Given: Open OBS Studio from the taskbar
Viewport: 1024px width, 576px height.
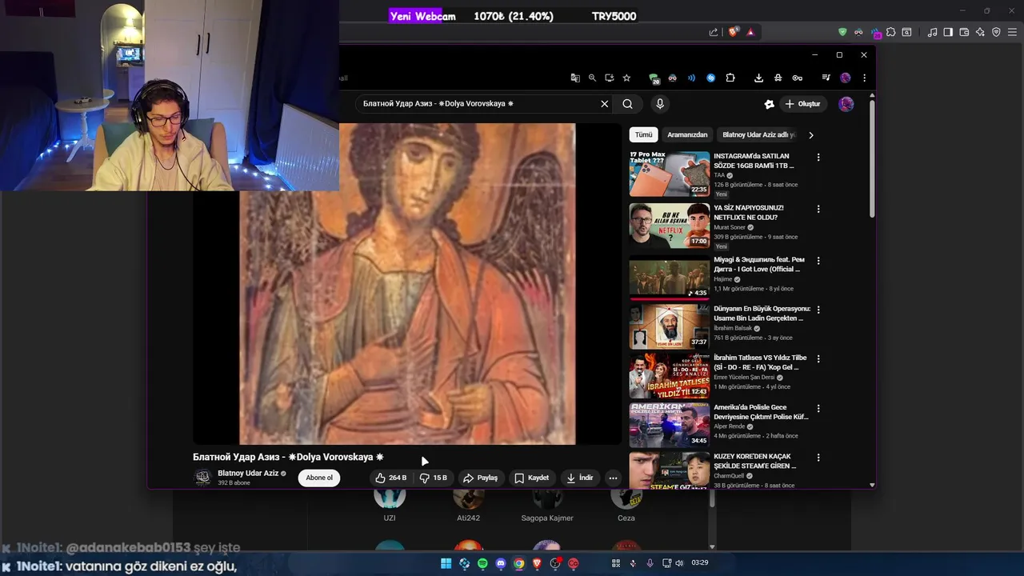Looking at the screenshot, I should point(555,563).
